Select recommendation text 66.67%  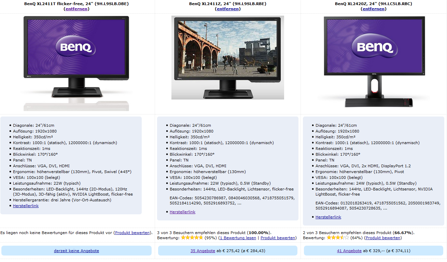coord(403,233)
